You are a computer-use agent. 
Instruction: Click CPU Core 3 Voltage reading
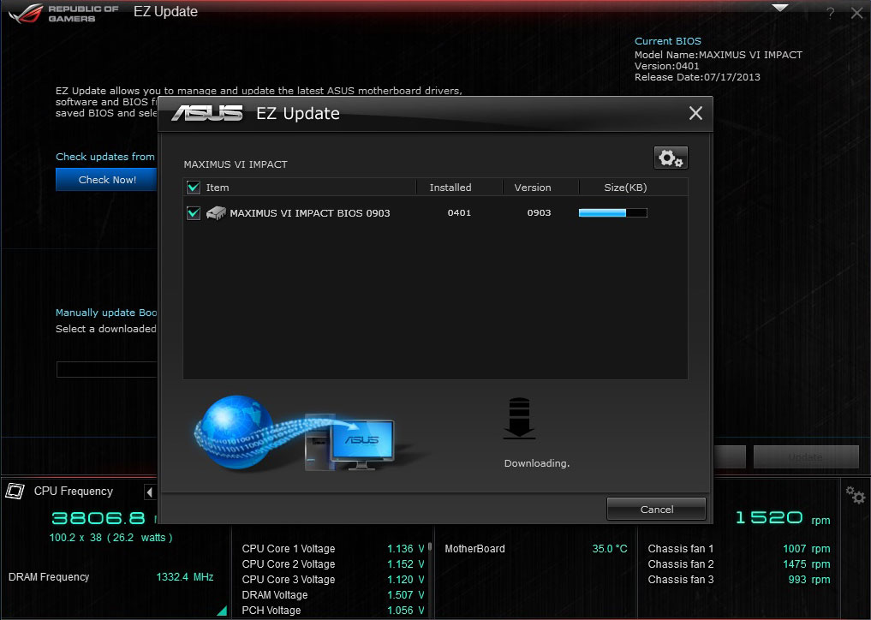[405, 580]
